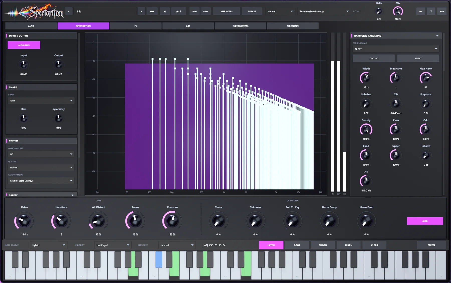Screen dimensions: 451x283
Task: Open the Mask Key Internal dropdown
Action: click(177, 245)
